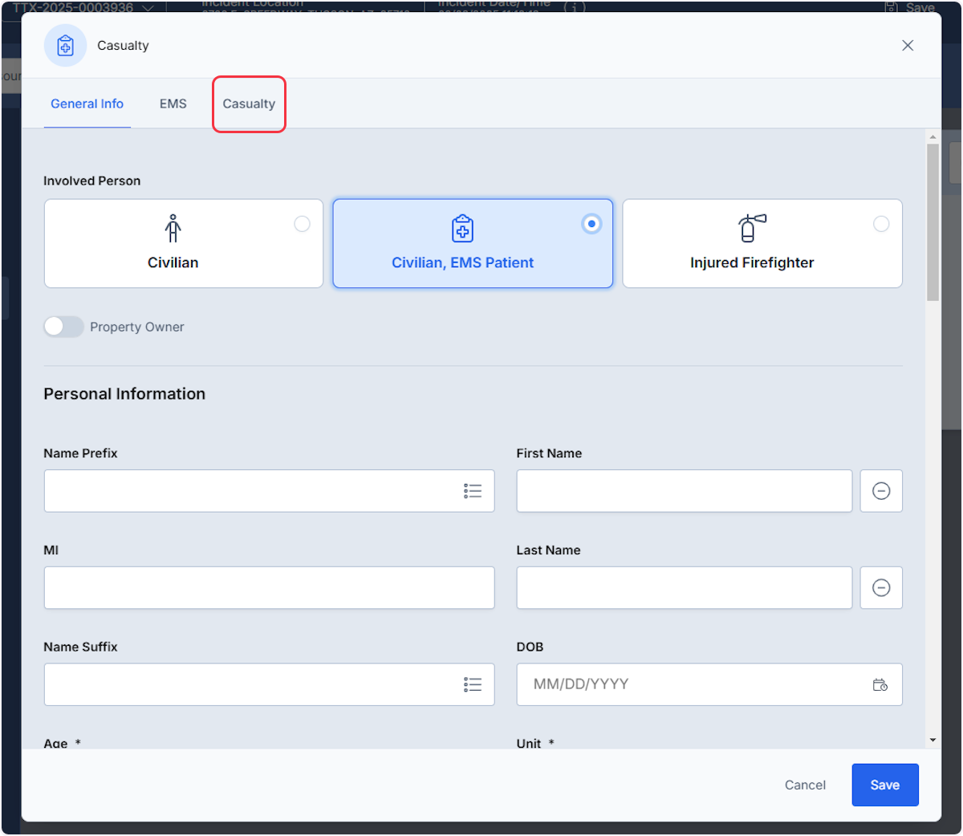963x836 pixels.
Task: Focus the First Name input field
Action: pos(685,491)
